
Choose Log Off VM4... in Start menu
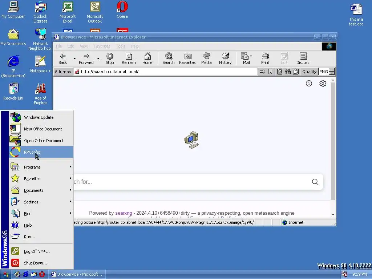tap(41, 251)
